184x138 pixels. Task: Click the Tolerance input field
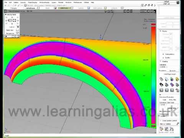(x=163, y=67)
